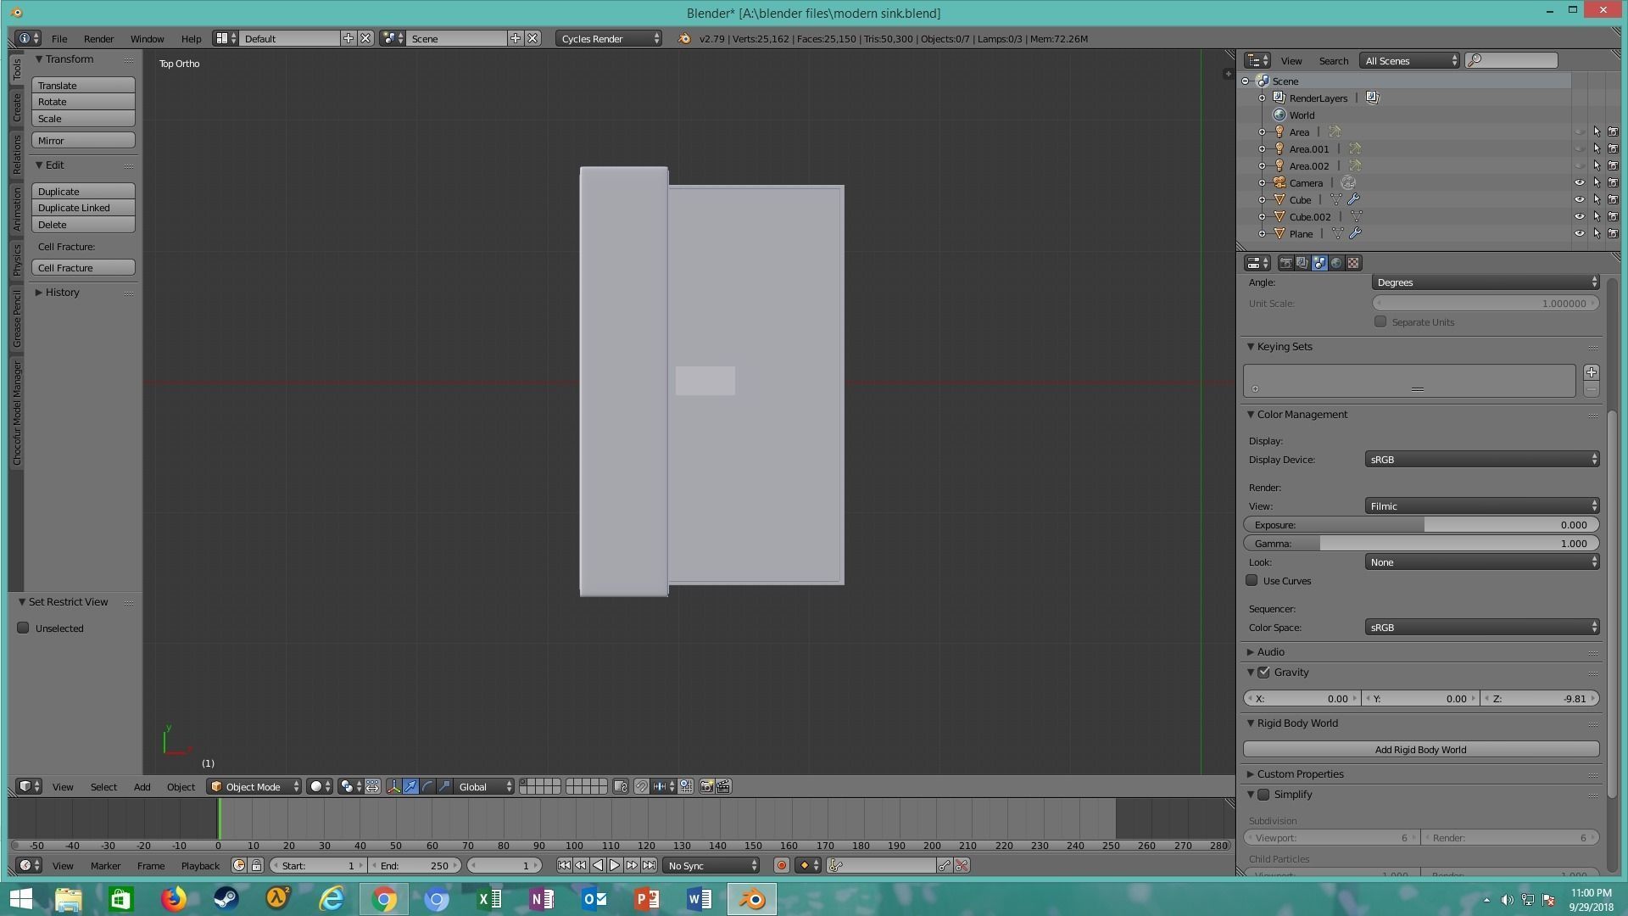Enable the Simplify checkbox

click(x=1264, y=795)
